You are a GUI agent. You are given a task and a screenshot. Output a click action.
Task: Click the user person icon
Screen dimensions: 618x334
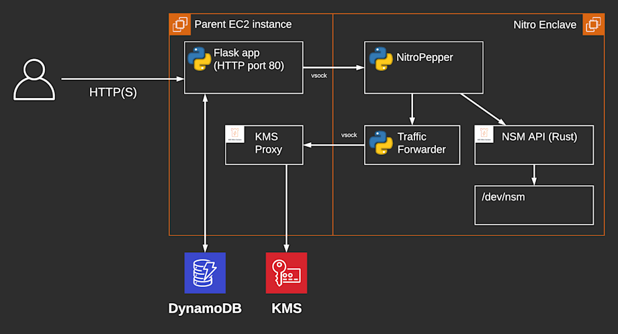click(34, 79)
